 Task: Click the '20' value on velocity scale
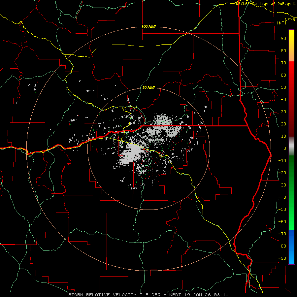283,124
